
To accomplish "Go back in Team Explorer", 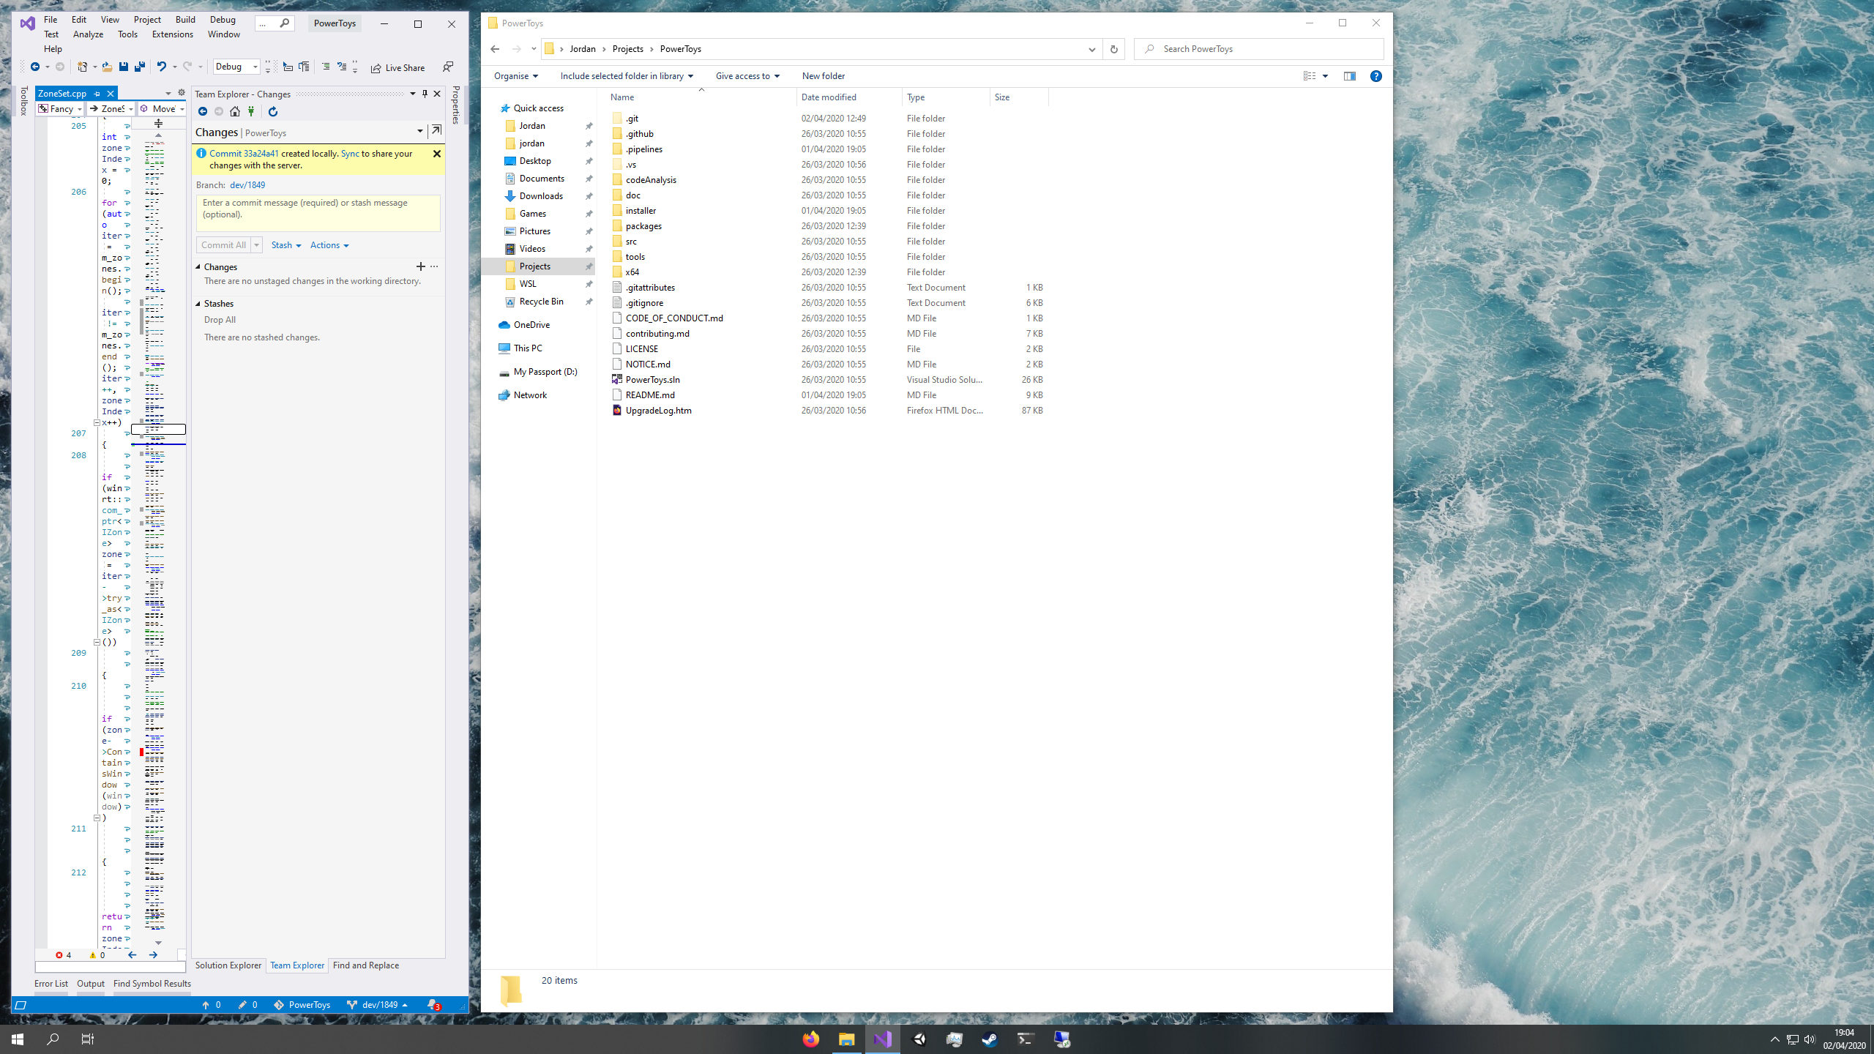I will pos(203,112).
